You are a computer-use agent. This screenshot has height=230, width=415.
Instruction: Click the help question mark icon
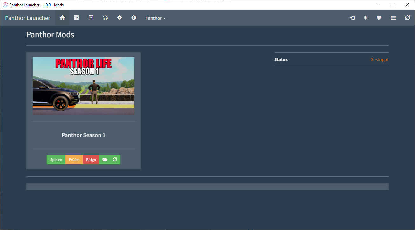[x=133, y=18]
